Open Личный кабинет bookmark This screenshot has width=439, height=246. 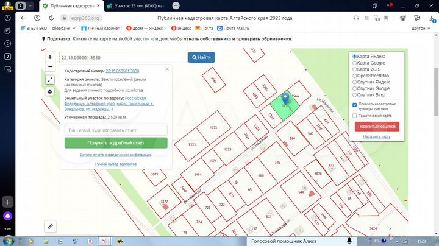100,28
